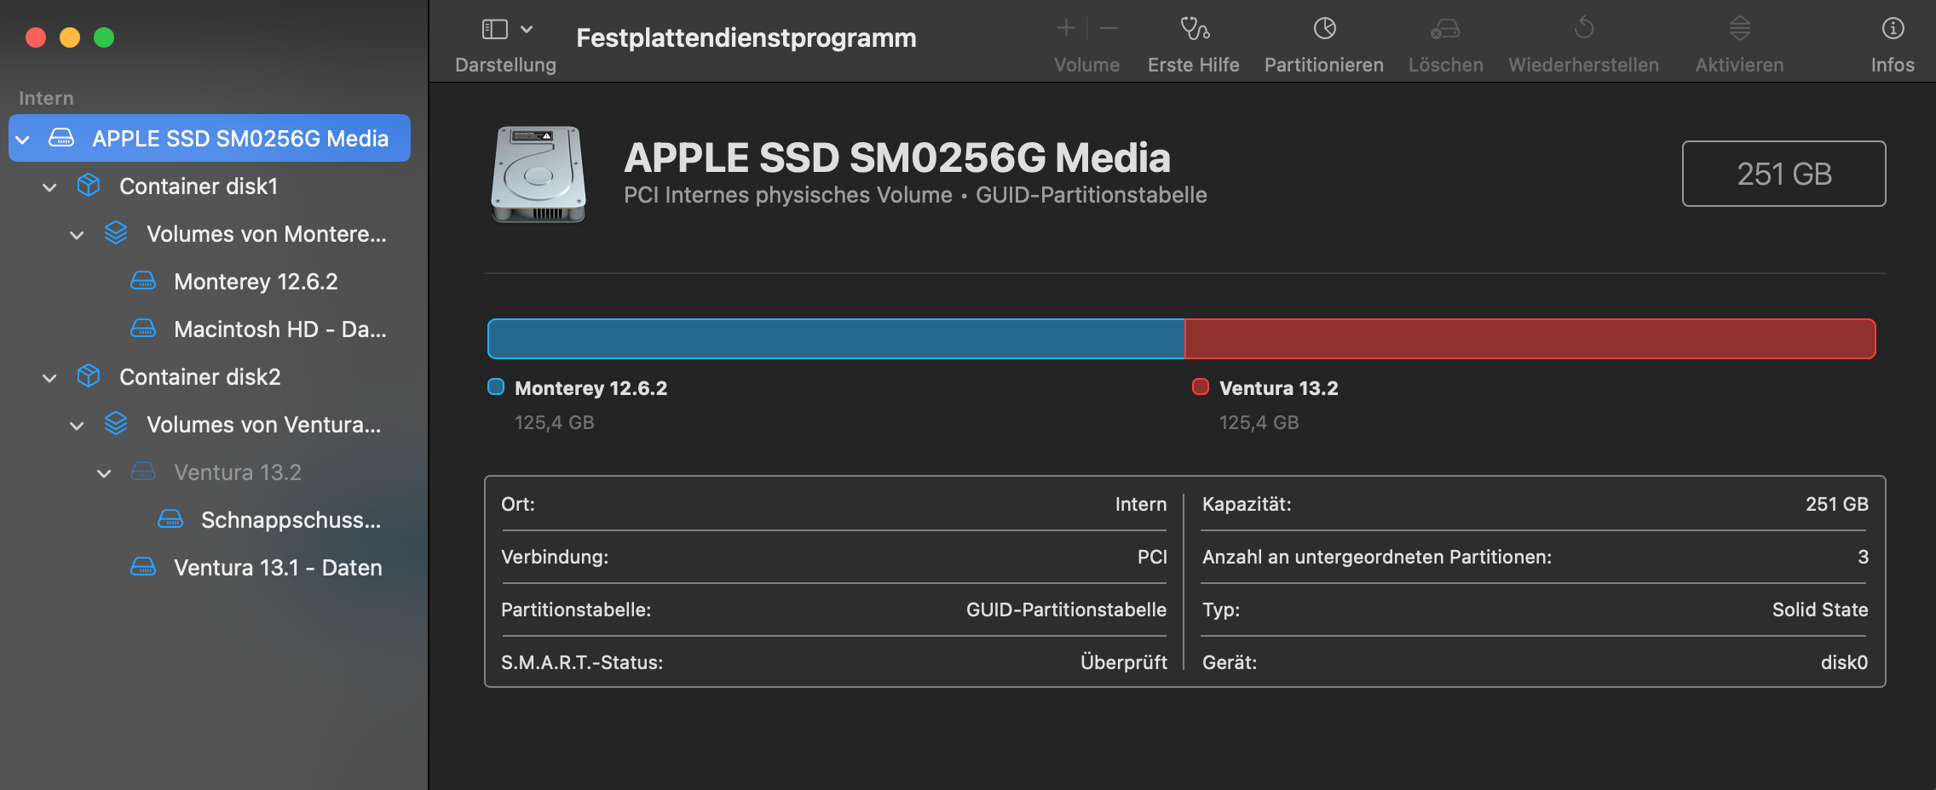Select Ventura 13.1 - Daten volume
1936x790 pixels.
point(277,568)
